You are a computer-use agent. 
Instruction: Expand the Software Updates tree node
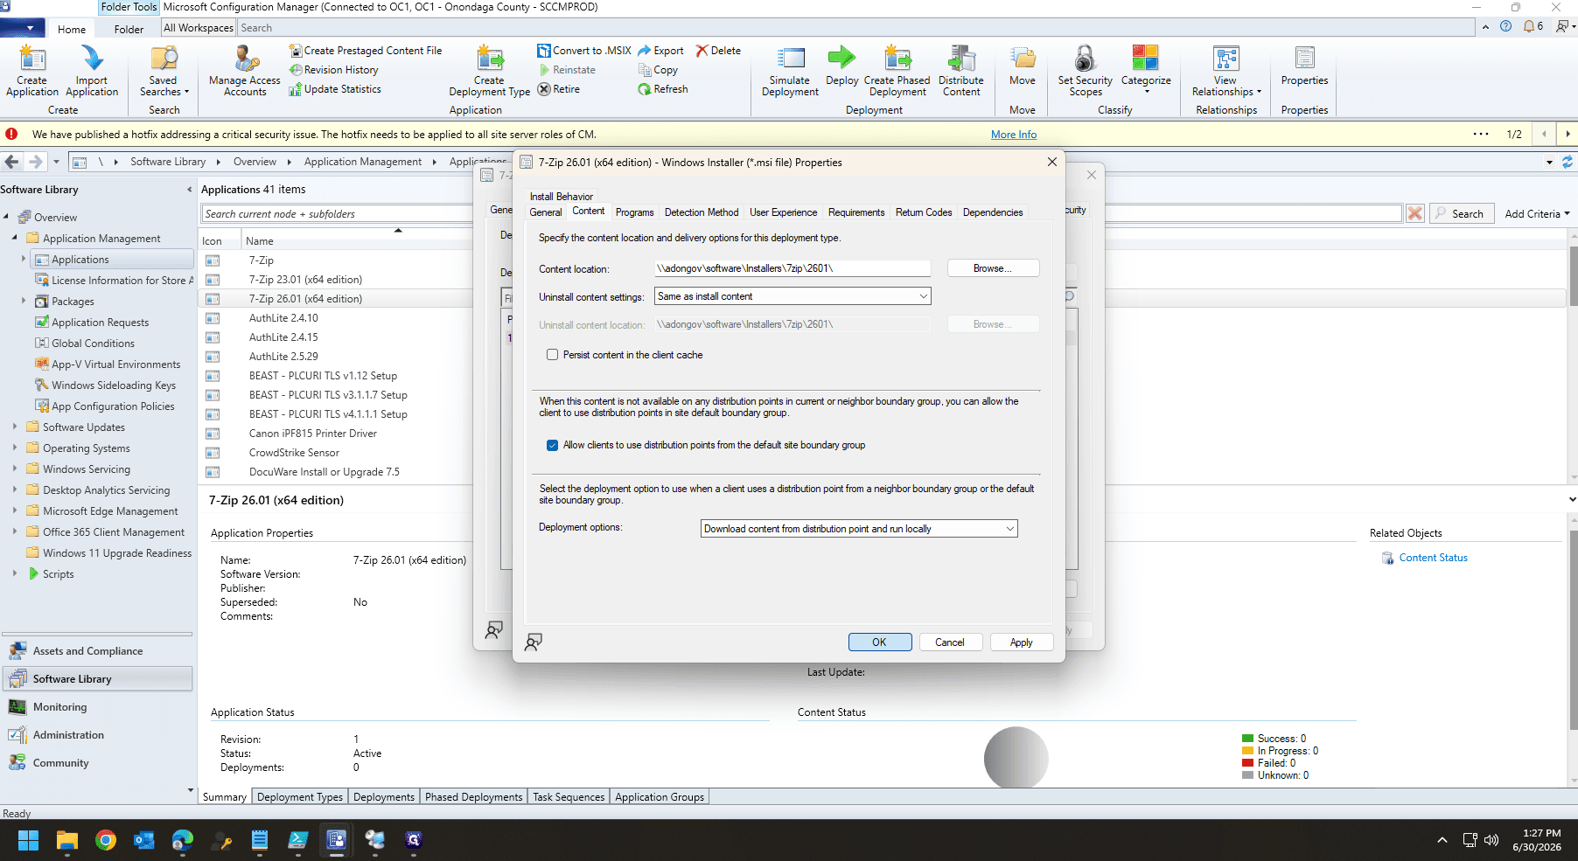pyautogui.click(x=15, y=427)
